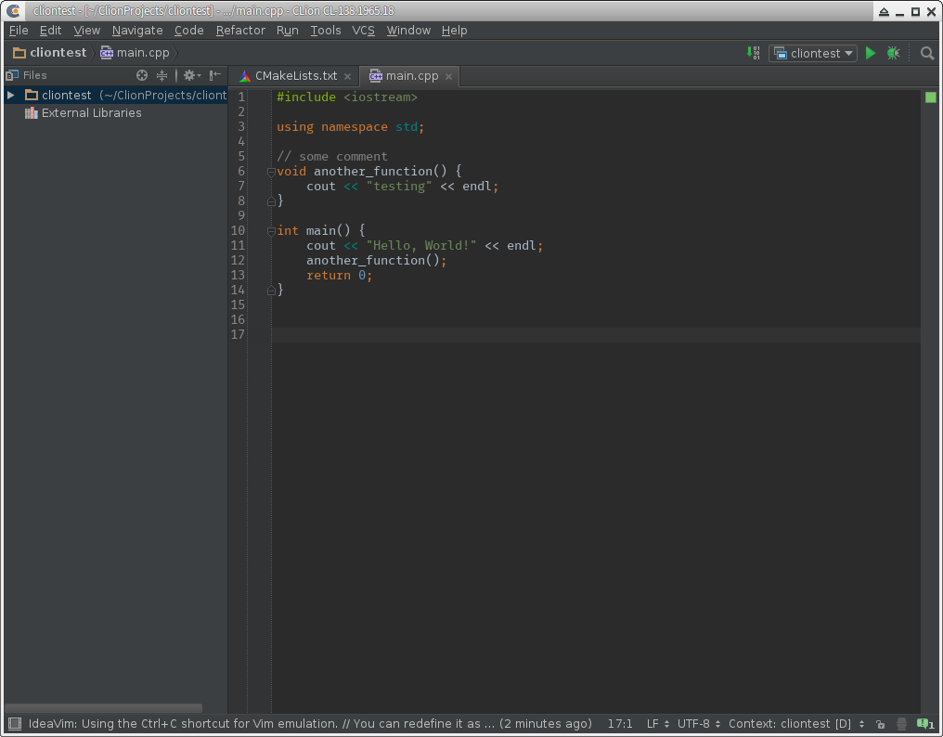Screen dimensions: 943x737
Task: Open the Tools menu
Action: 326,30
